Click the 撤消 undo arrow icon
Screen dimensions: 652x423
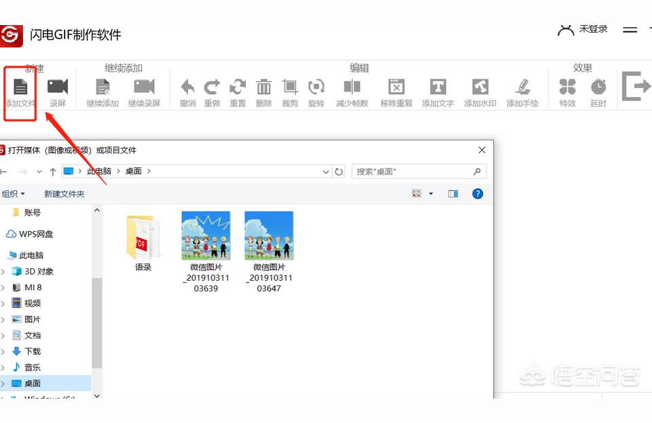(188, 88)
